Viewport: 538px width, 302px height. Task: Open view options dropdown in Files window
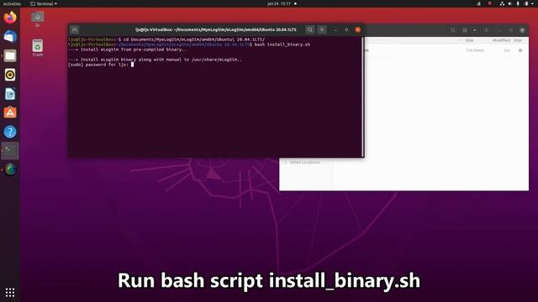click(475, 30)
